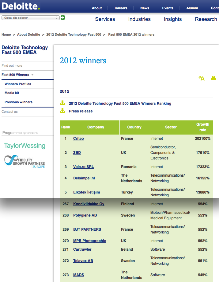Open the Taylor Wessing sponsor logo
This screenshot has height=282, width=219.
25,146
